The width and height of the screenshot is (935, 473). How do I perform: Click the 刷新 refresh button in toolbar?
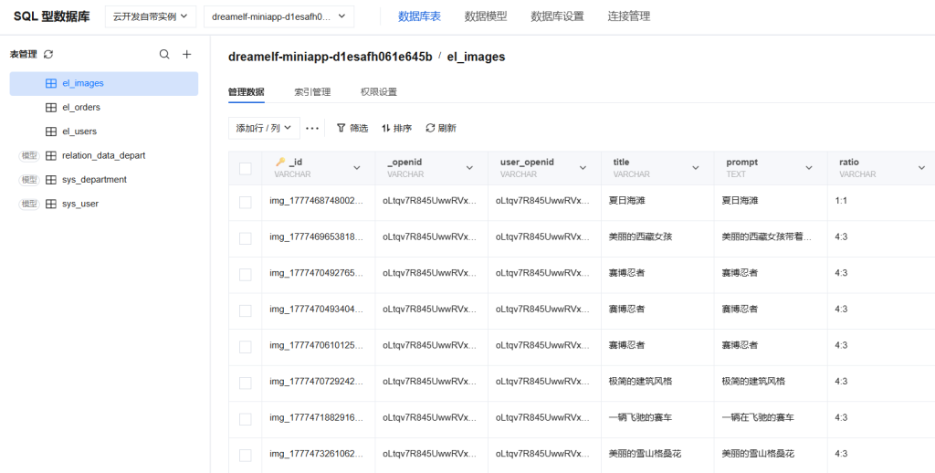click(431, 129)
